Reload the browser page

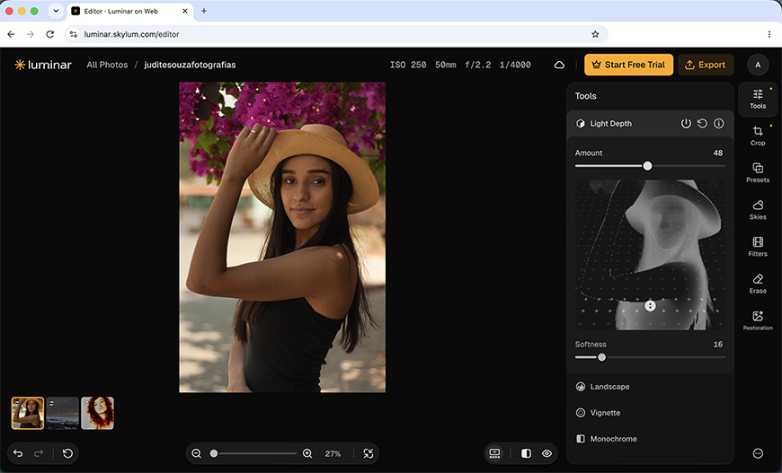pyautogui.click(x=49, y=34)
